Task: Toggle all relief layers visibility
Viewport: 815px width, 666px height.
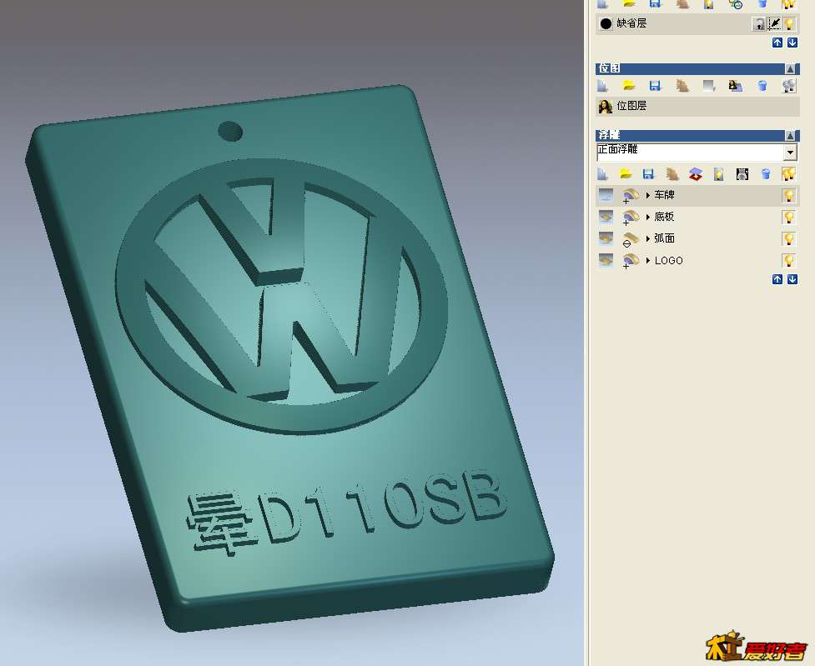Action: 789,174
